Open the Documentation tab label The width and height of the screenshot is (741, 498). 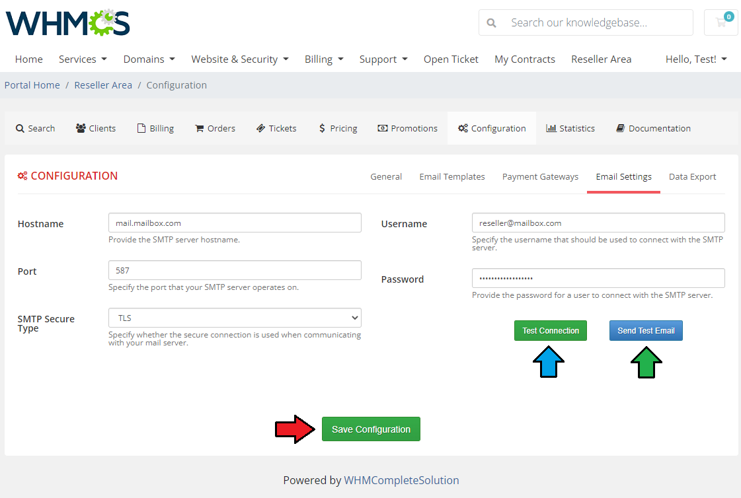click(659, 128)
